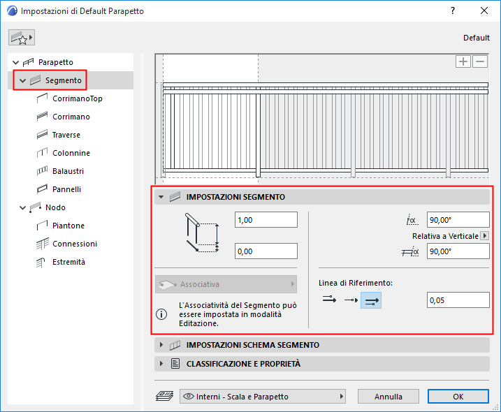Open the Associativa dropdown button
501x412 pixels.
(226, 284)
